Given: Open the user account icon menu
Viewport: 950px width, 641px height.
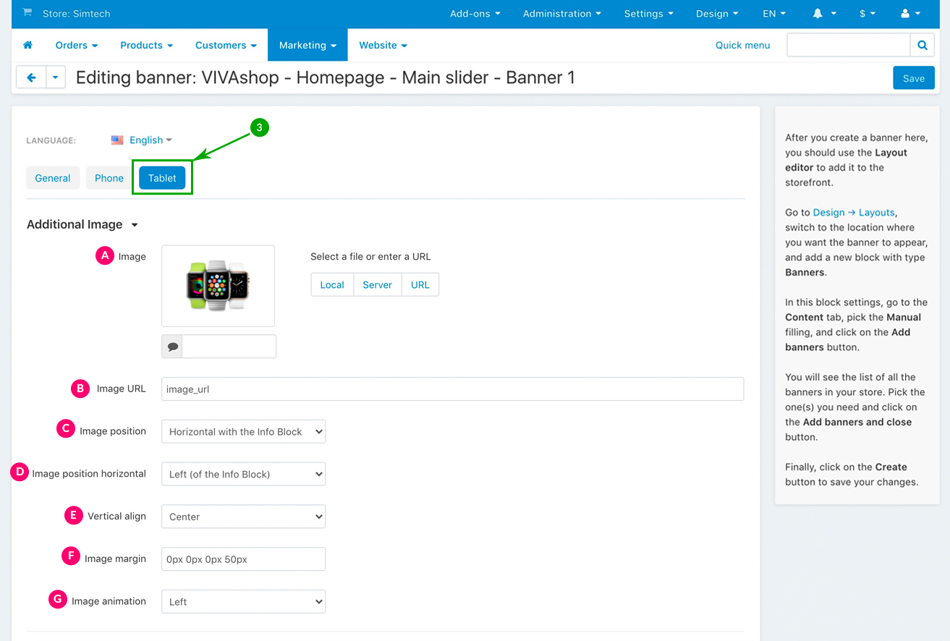Looking at the screenshot, I should click(909, 14).
